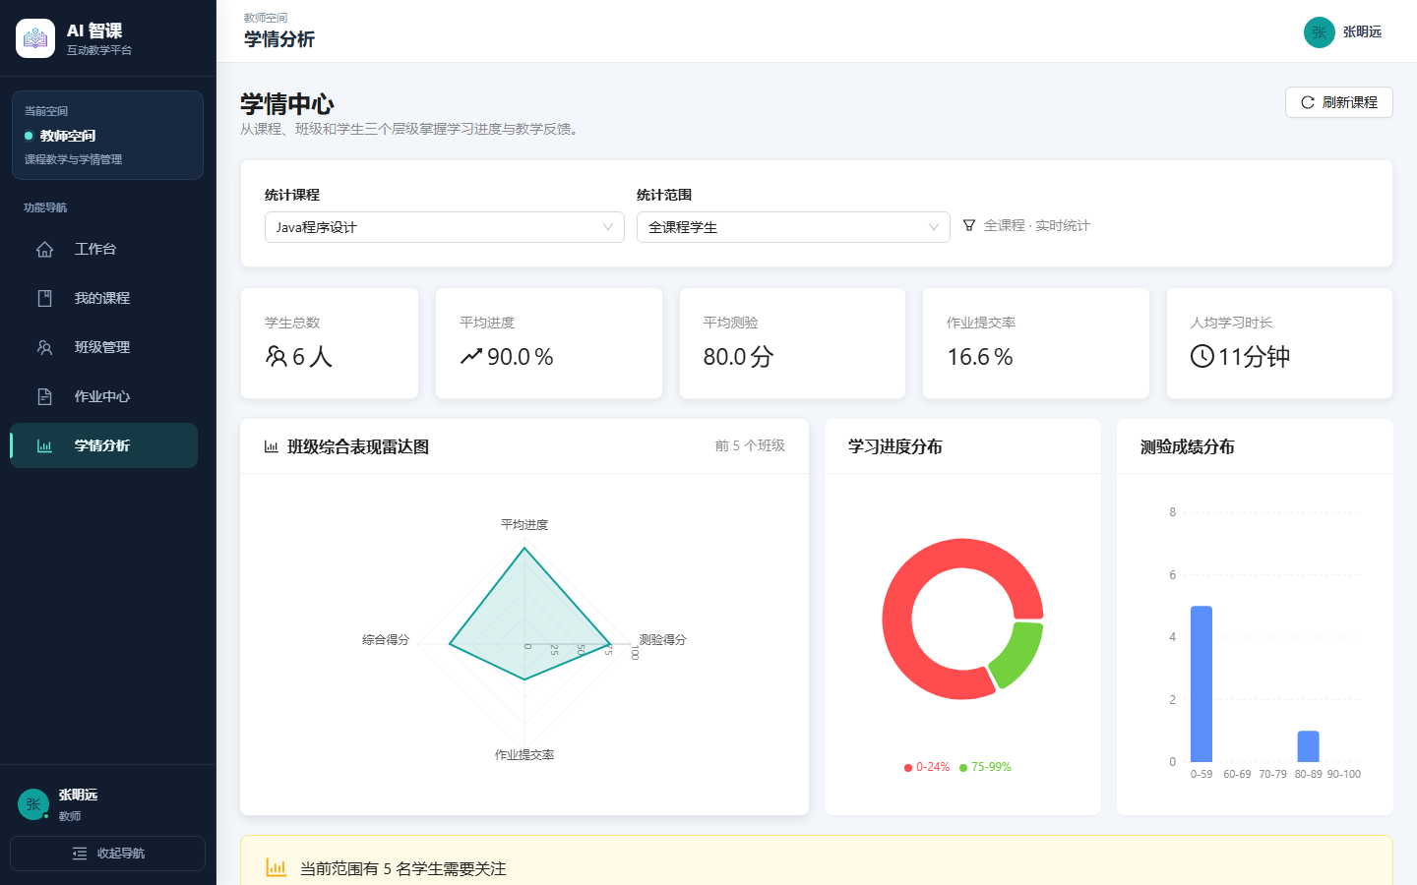
Task: Click the refresh icon in 刷新课程
Action: tap(1308, 102)
